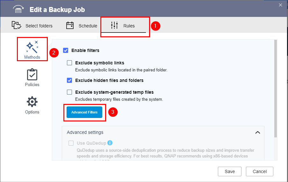Open the Options gear icon
The image size is (288, 182).
32,102
